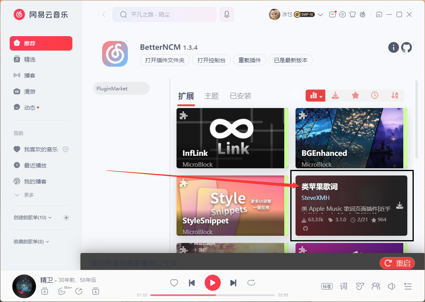Screen dimensions: 425x302
Task: Seek in the song progress bar
Action: point(212,295)
